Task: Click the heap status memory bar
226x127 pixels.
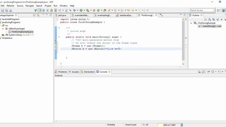Action: (169, 125)
